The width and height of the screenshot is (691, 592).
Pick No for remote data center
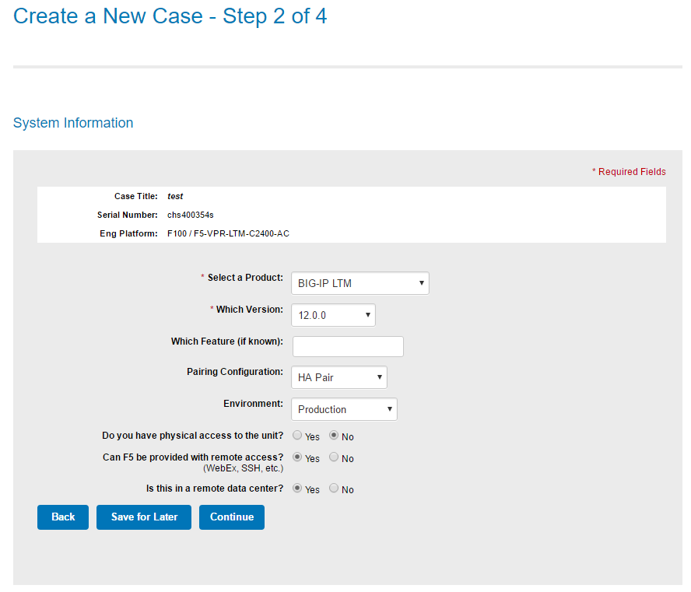(x=334, y=488)
